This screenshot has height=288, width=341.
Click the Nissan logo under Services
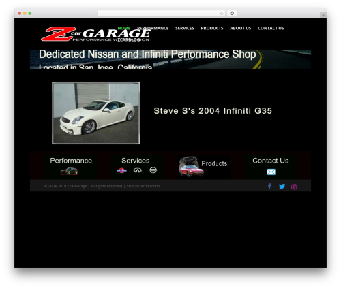coord(153,170)
